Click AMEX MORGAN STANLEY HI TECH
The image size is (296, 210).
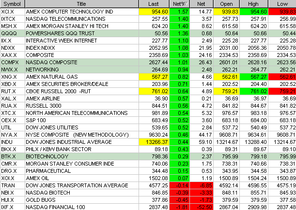coord(67,26)
